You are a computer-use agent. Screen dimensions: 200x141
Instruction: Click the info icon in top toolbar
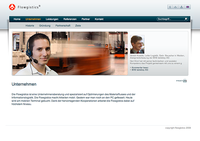pyautogui.click(x=170, y=7)
